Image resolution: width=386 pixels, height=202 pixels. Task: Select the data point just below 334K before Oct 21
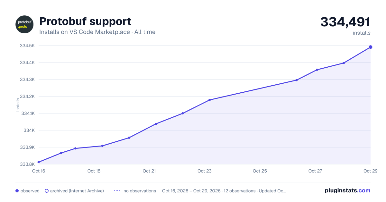tap(129, 138)
